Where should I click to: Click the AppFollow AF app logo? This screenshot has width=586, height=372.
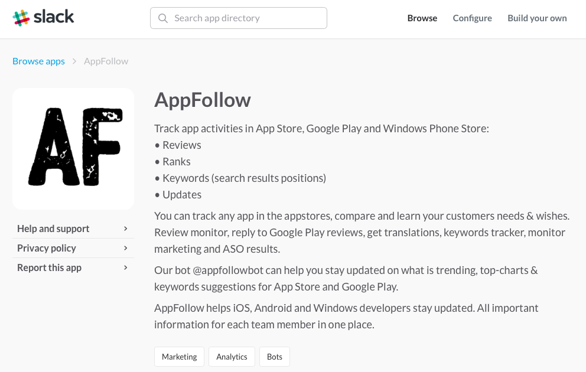[73, 148]
